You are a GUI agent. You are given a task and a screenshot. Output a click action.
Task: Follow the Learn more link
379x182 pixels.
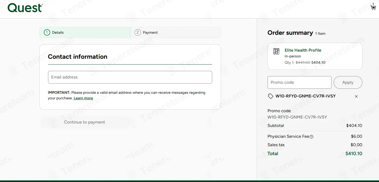click(83, 98)
